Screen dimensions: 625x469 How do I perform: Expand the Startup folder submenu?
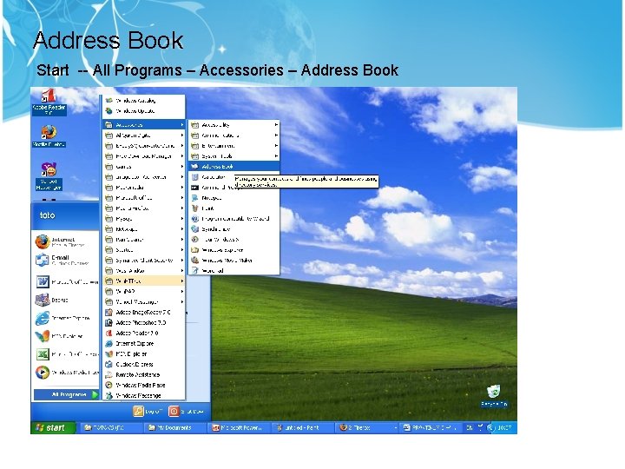click(x=143, y=250)
